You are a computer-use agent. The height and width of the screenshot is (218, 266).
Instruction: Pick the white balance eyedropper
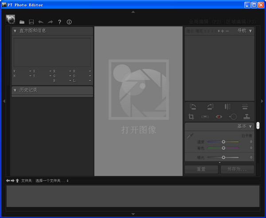pos(190,137)
